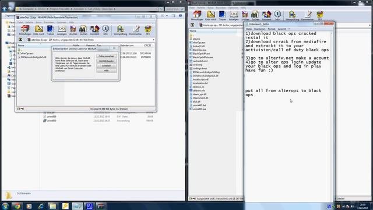Open Internet Explorer from taskbar
The image size is (373, 210).
tap(41, 206)
